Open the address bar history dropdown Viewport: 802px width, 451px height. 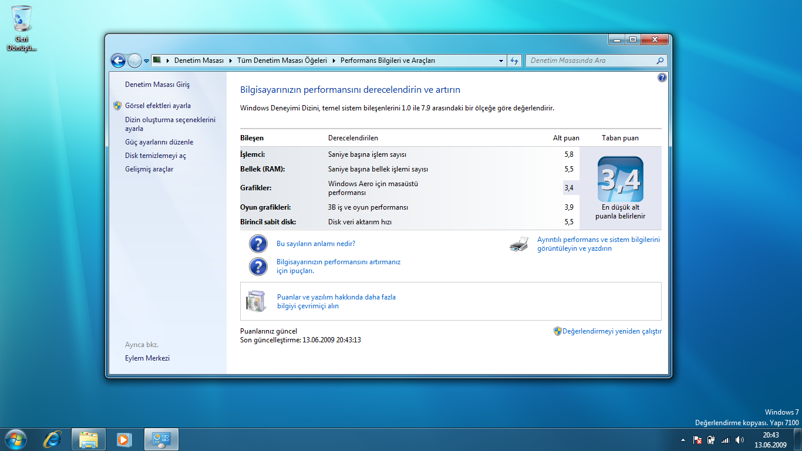[x=501, y=60]
